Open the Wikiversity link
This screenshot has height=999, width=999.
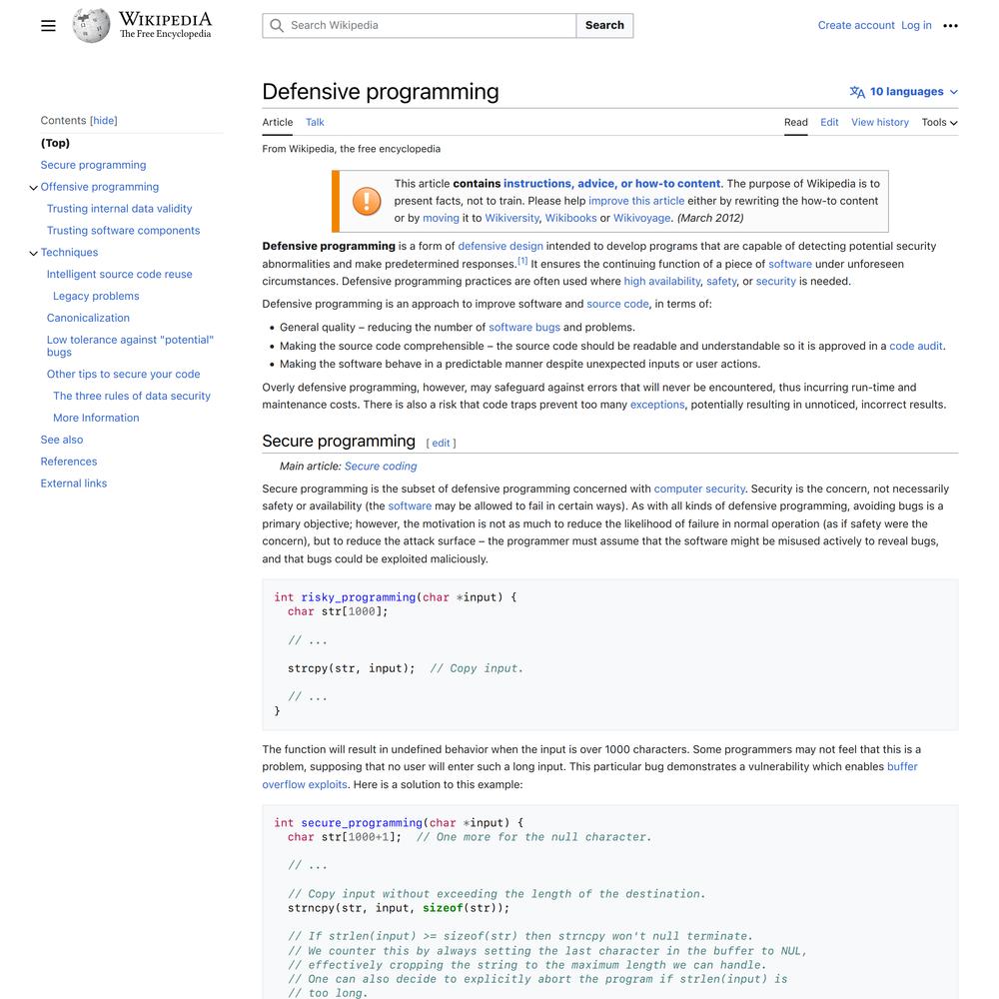pyautogui.click(x=511, y=218)
